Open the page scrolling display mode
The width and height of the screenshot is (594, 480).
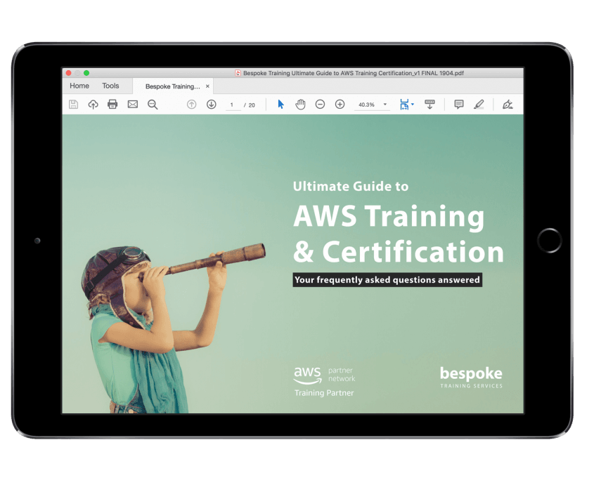click(x=430, y=104)
